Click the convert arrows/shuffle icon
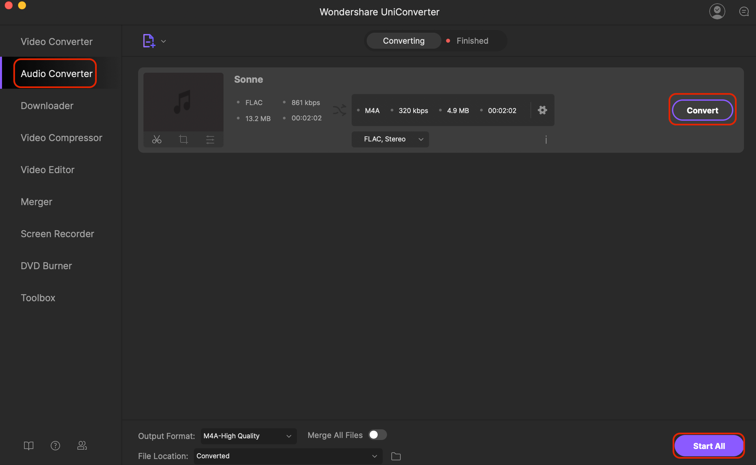This screenshot has height=465, width=756. 339,110
